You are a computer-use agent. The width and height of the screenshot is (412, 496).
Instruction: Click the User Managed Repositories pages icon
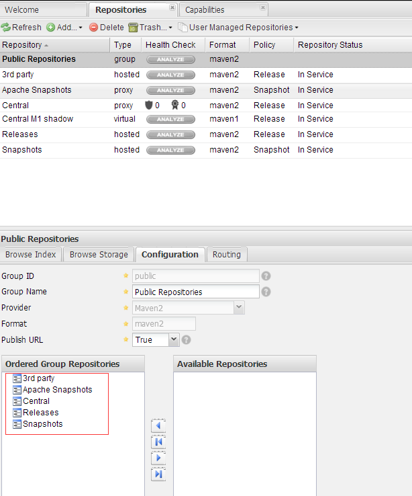point(183,28)
